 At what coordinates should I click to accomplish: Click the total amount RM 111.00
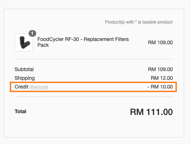tap(152, 112)
